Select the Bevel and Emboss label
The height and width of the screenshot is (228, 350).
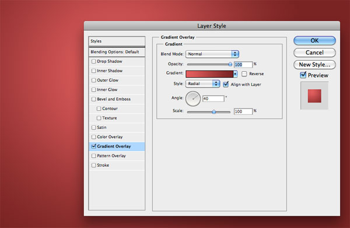click(x=114, y=99)
